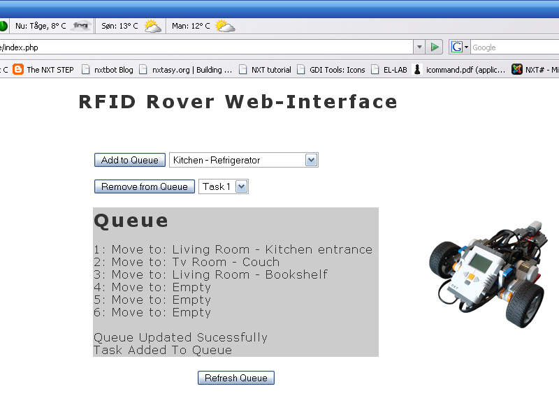
Task: Click queue entry 6 Move to: Empty
Action: point(152,312)
